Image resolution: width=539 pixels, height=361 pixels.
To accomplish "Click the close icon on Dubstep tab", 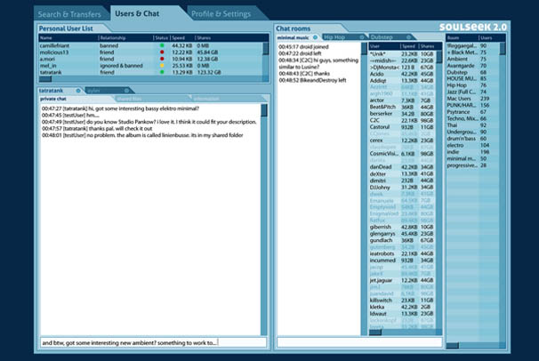I will pyautogui.click(x=408, y=38).
